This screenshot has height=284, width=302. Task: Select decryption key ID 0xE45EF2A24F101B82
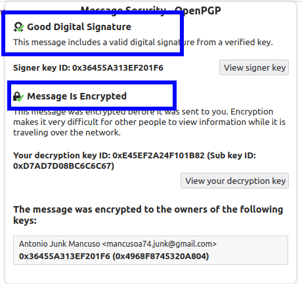tap(158, 156)
